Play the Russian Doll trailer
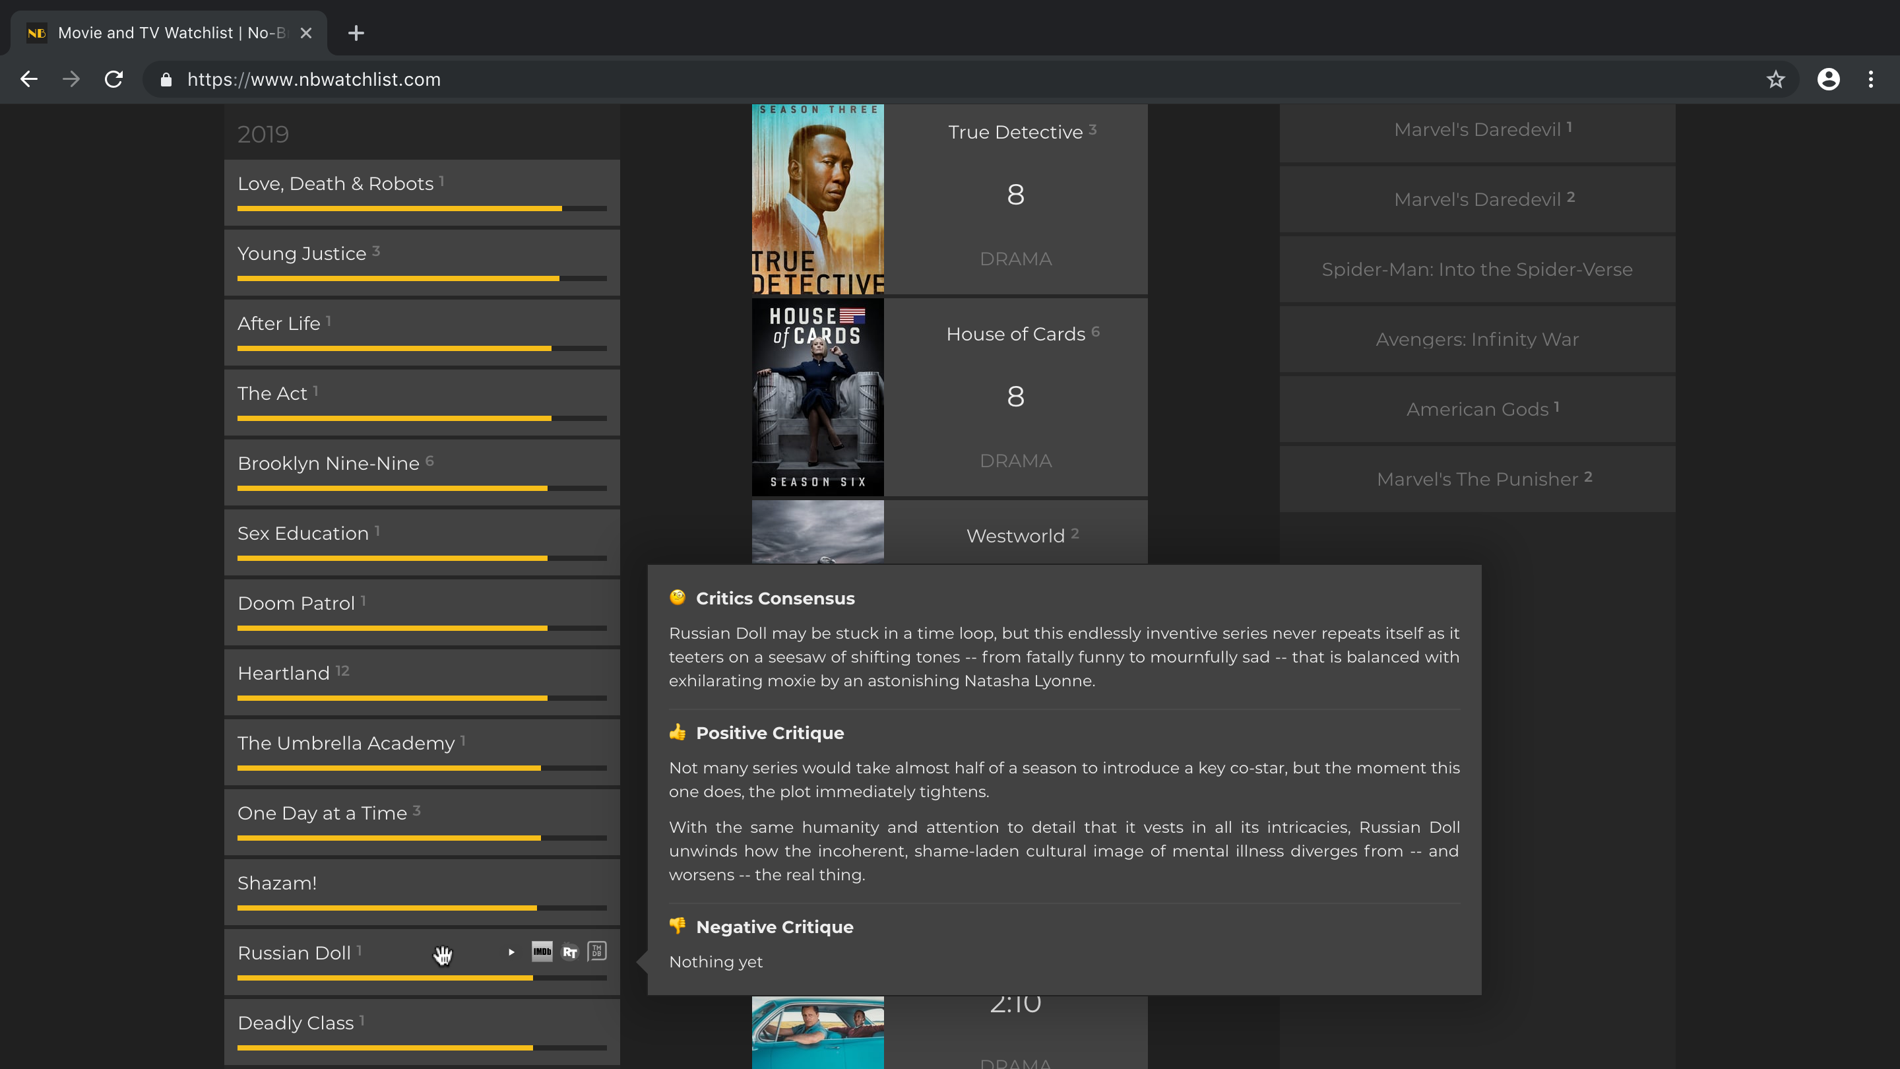The image size is (1900, 1069). point(511,952)
